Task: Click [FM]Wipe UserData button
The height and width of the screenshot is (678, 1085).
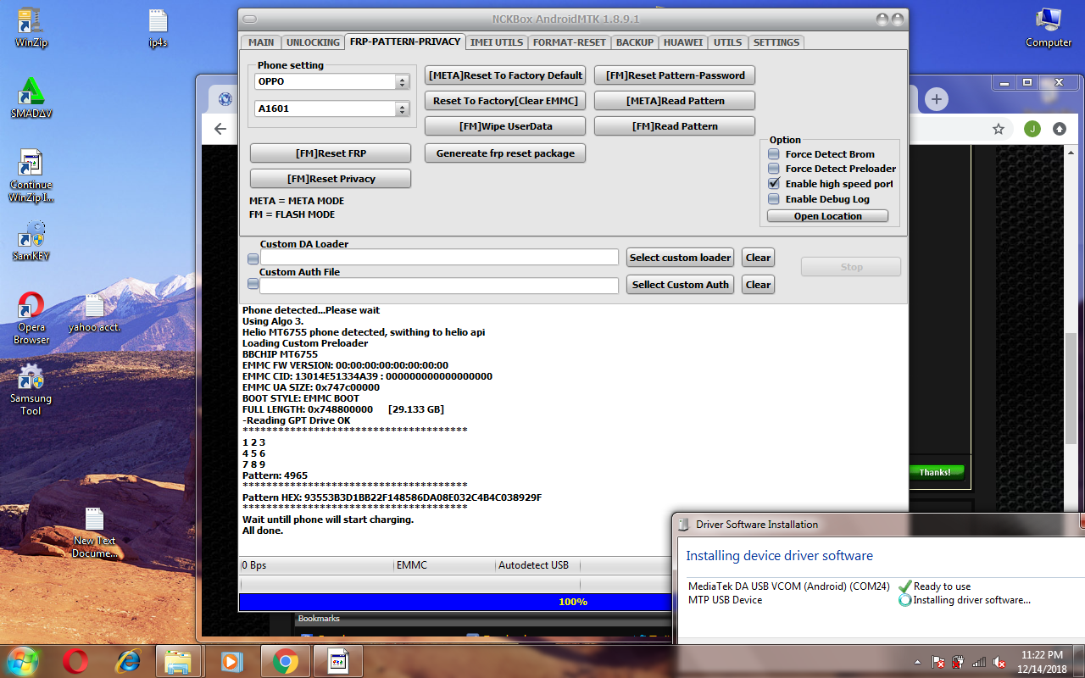Action: tap(505, 126)
